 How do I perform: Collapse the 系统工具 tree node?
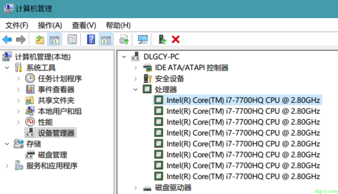7,67
